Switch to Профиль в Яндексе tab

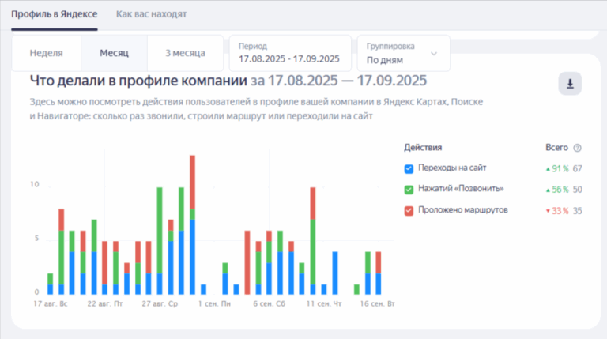pos(55,14)
